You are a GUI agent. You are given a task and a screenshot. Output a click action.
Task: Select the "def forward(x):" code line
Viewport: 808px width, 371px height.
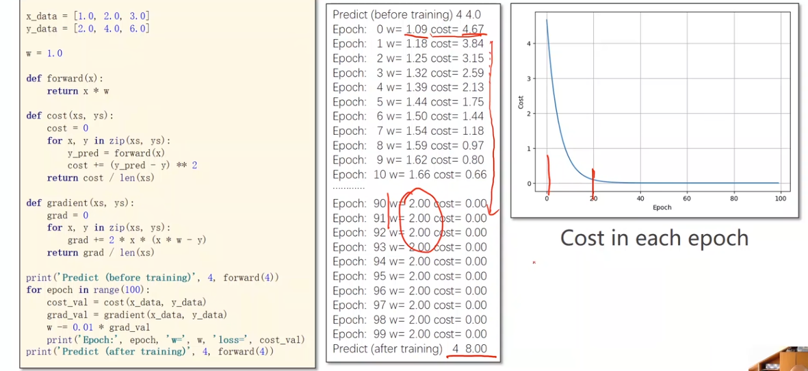click(x=65, y=78)
